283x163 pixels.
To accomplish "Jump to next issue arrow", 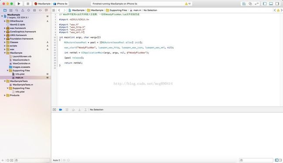I will tap(282, 10).
